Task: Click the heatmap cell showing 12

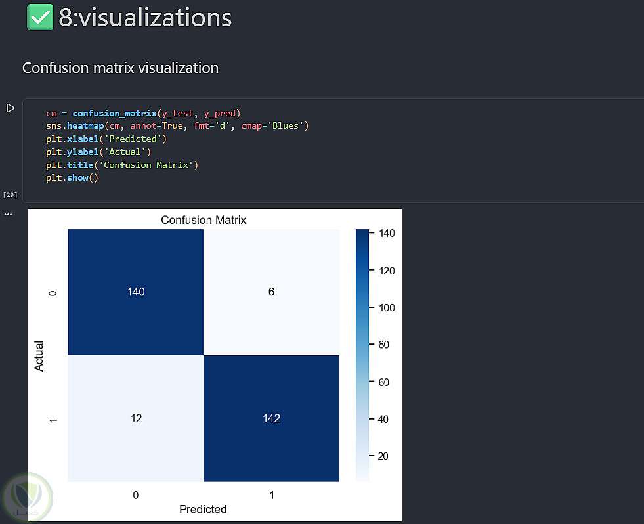Action: 136,418
